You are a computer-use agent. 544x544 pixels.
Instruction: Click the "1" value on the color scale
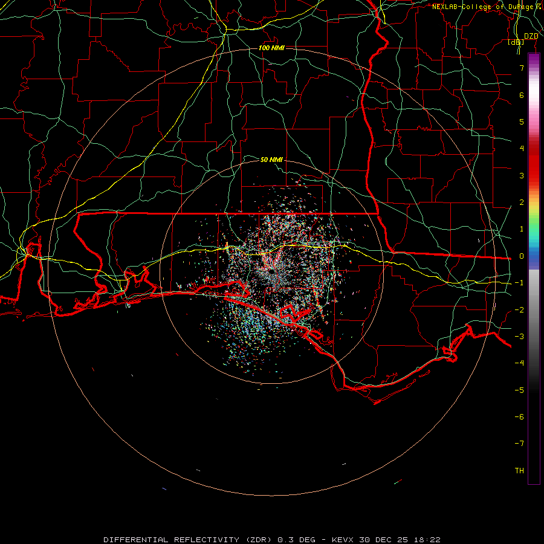[x=522, y=229]
